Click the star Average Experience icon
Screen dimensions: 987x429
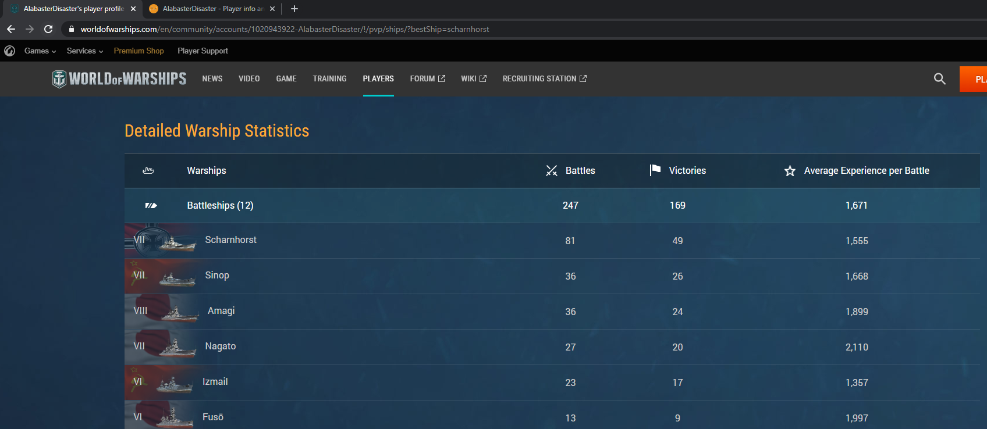pyautogui.click(x=790, y=171)
